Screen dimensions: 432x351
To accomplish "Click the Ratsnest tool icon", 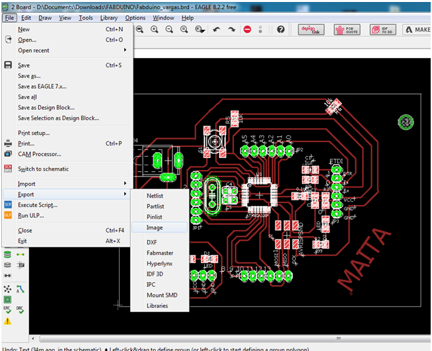I will click(7, 289).
